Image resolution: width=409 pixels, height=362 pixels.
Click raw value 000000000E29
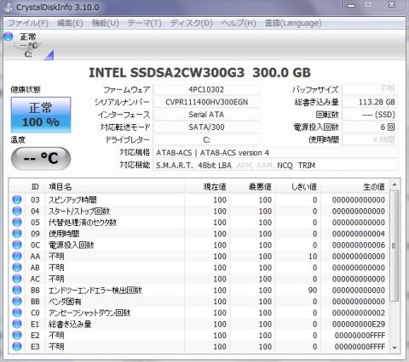[359, 324]
